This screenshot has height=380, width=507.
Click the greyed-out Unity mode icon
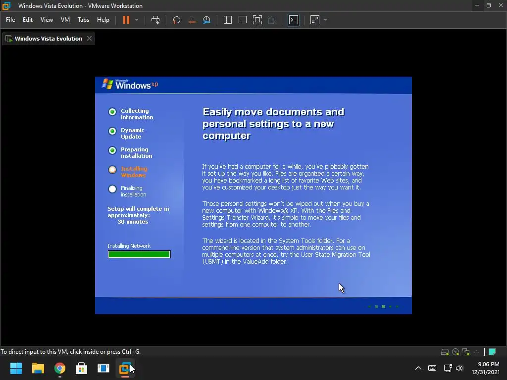[x=273, y=20]
